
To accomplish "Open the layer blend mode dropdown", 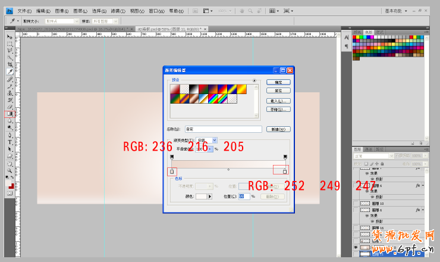I will coord(376,156).
